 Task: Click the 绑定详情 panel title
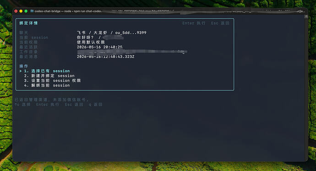click(28, 23)
